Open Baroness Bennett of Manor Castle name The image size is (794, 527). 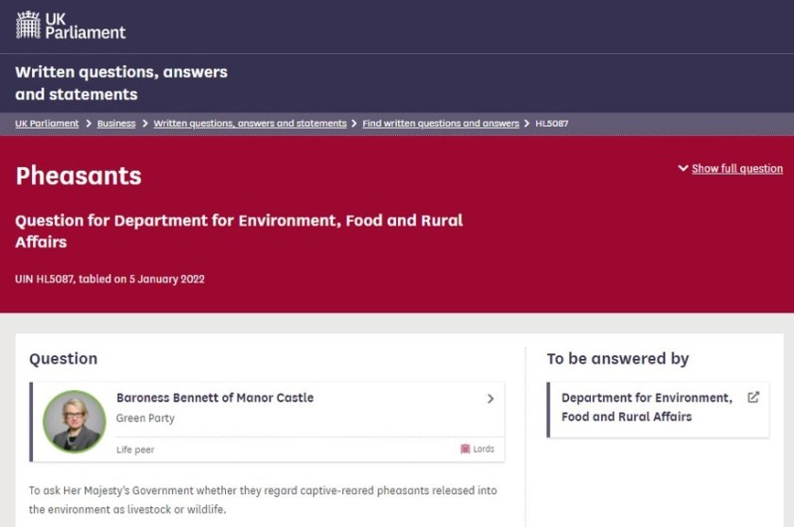(x=215, y=398)
